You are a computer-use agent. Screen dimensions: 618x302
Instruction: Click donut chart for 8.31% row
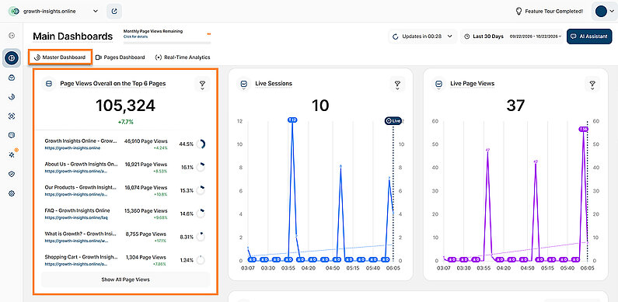click(201, 237)
